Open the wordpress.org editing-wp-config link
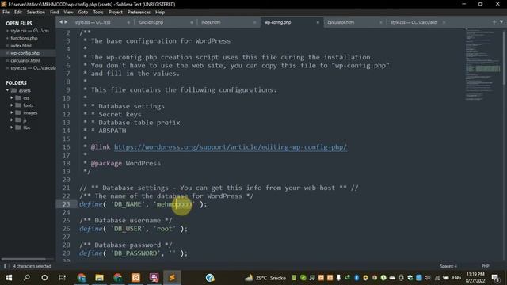 point(231,147)
